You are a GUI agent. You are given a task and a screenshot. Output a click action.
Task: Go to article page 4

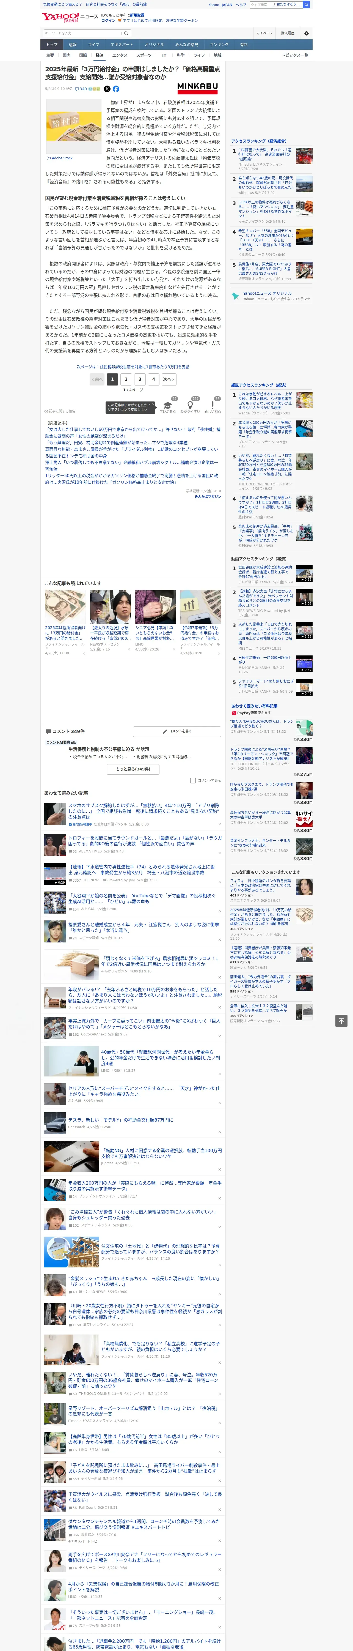[x=154, y=379]
